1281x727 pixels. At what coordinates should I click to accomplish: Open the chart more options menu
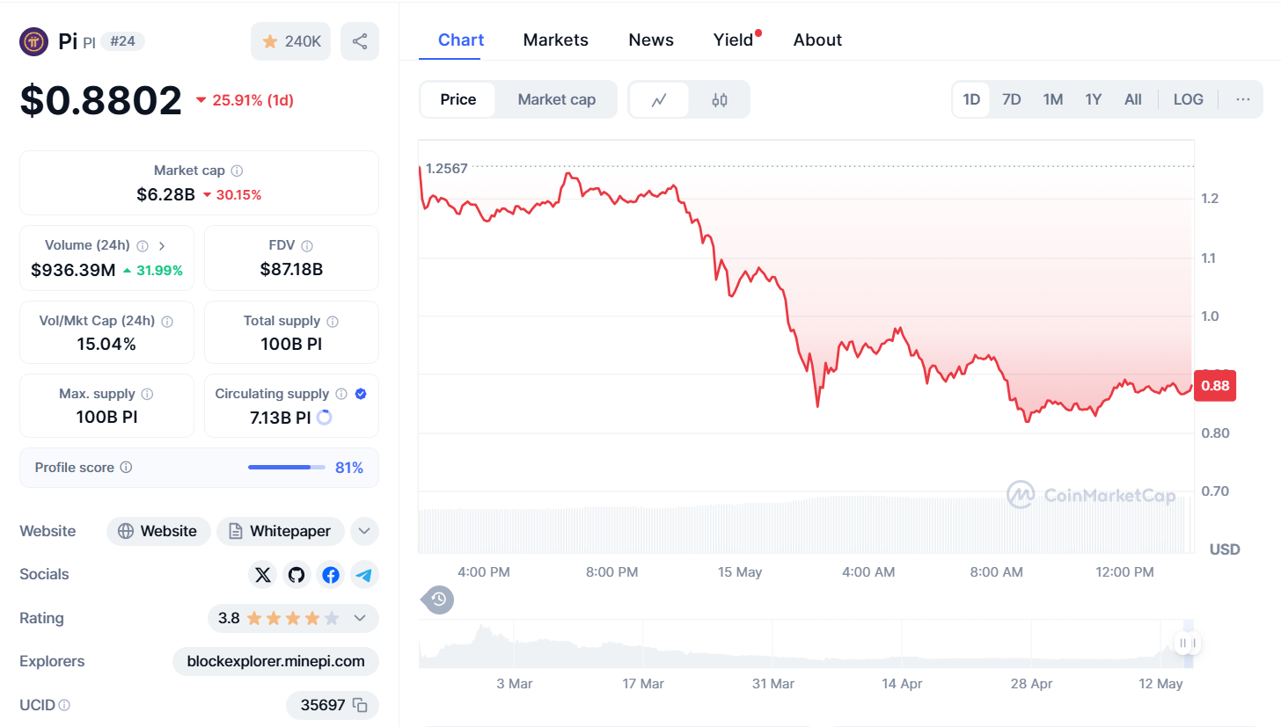point(1242,99)
